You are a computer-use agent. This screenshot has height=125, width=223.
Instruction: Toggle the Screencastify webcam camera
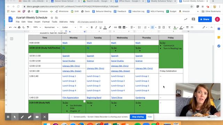37,117
